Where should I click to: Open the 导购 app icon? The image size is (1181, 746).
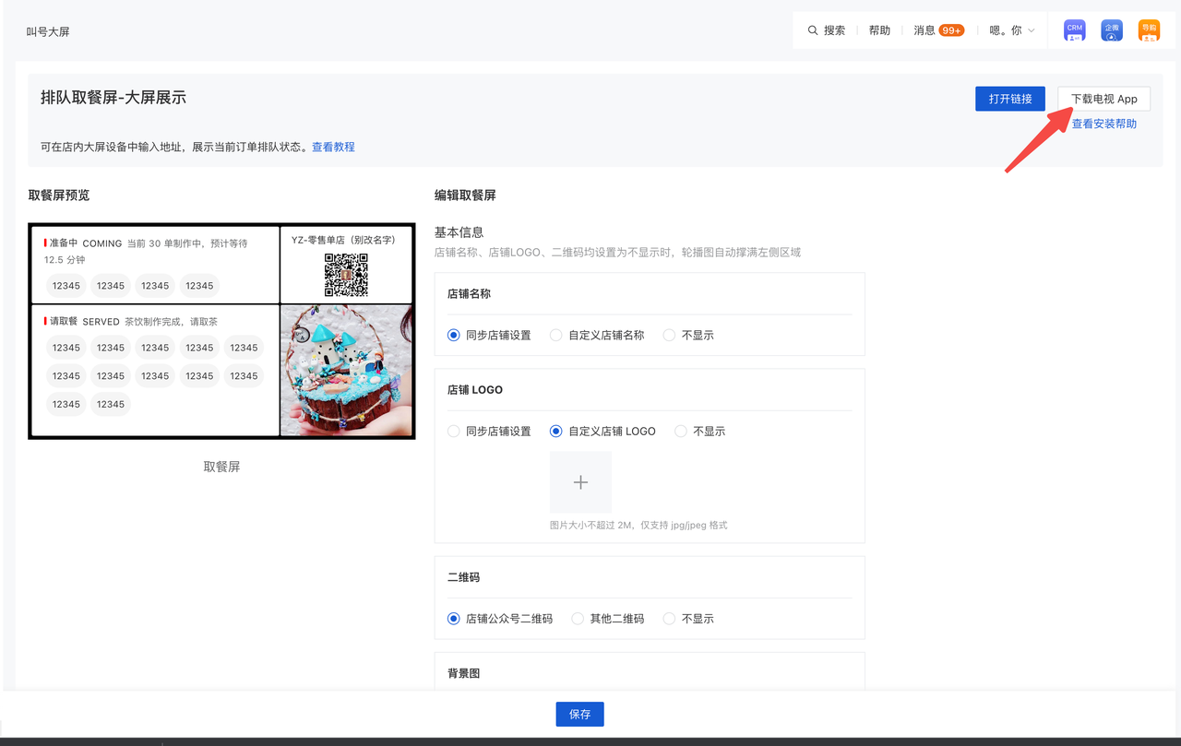point(1149,30)
